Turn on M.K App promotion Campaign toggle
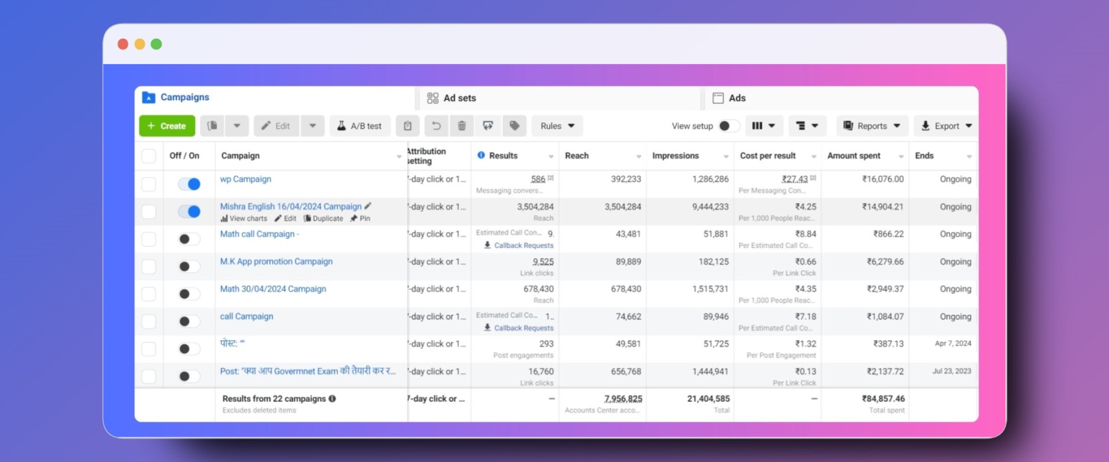This screenshot has width=1109, height=462. (189, 267)
